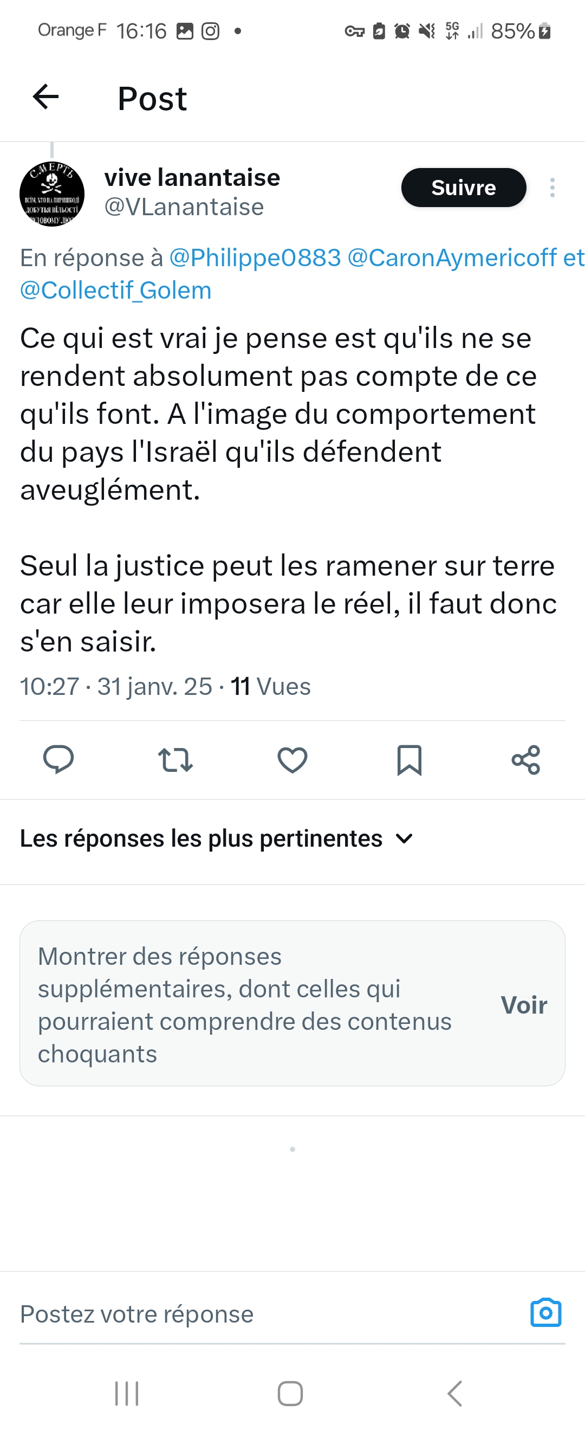
Task: Tap the reply speech bubble icon
Action: coord(58,759)
